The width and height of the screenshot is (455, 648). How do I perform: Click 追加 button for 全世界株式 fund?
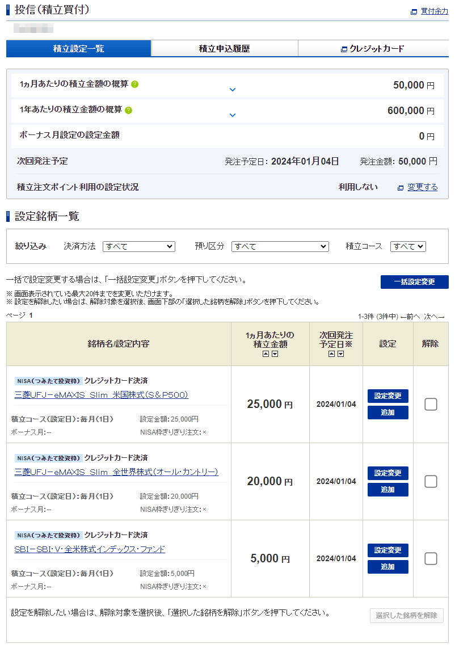tap(387, 490)
